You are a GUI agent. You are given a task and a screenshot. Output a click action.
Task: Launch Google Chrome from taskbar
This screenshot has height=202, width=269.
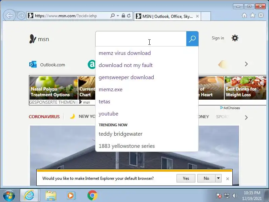pyautogui.click(x=92, y=196)
